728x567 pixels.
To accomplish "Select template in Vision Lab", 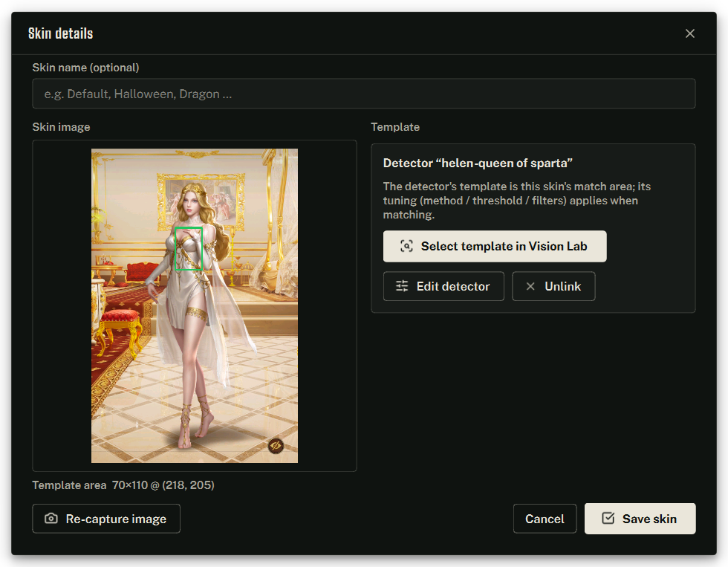I will pyautogui.click(x=495, y=246).
